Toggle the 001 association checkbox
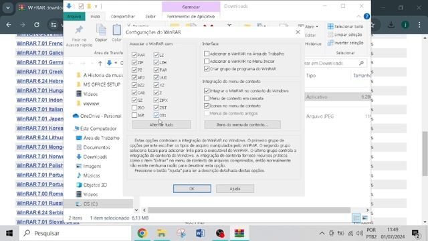Image resolution: width=428 pixels, height=241 pixels. coord(156,115)
